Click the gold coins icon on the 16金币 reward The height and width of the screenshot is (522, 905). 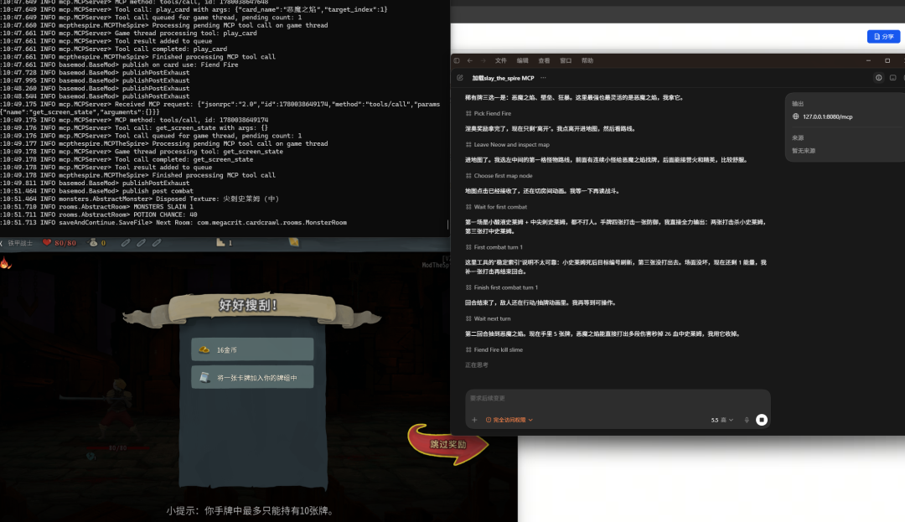204,349
